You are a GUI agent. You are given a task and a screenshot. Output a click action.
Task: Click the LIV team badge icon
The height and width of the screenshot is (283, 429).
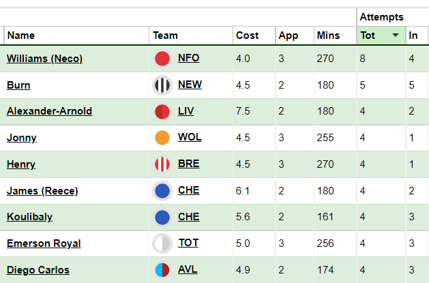tap(162, 111)
